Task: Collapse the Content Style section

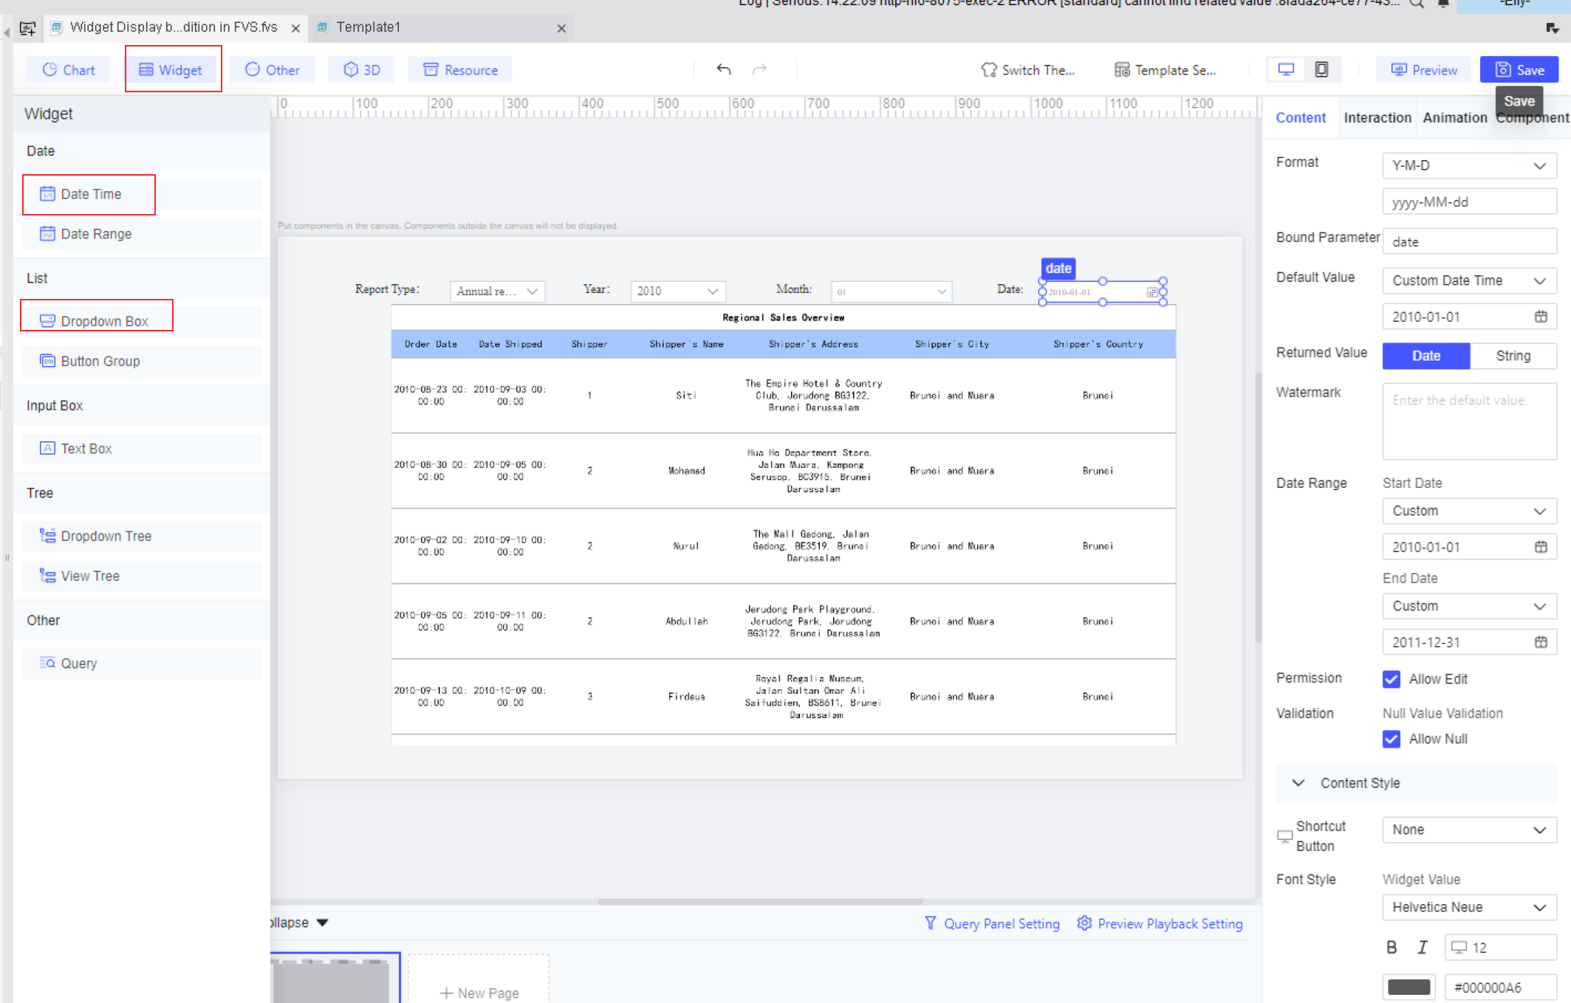Action: (1298, 783)
